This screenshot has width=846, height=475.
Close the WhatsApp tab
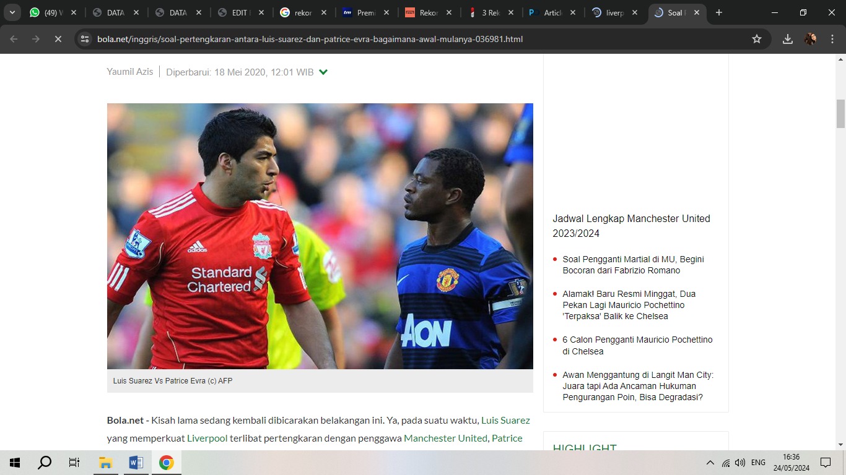click(x=74, y=12)
